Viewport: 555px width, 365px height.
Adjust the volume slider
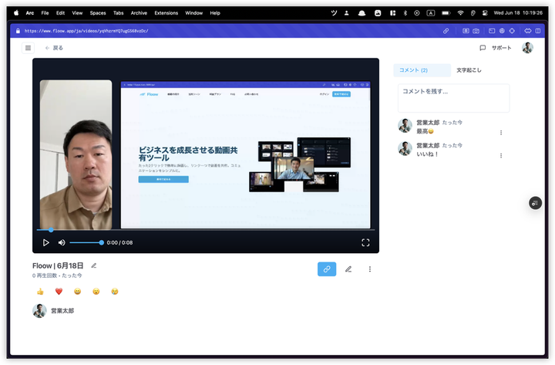[x=86, y=242]
